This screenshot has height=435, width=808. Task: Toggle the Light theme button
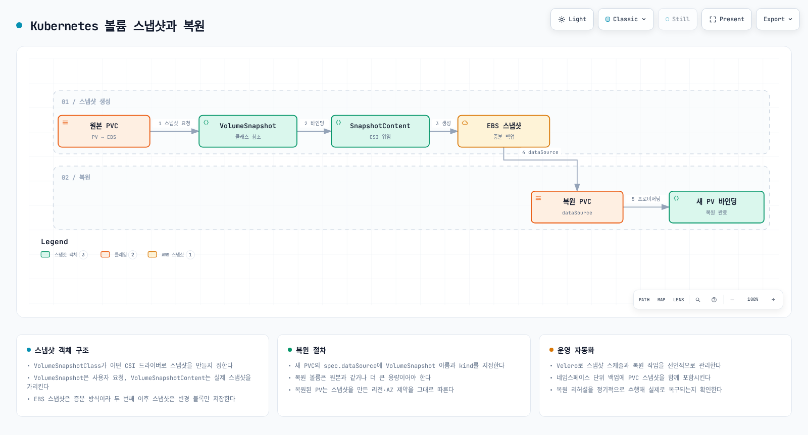[572, 19]
